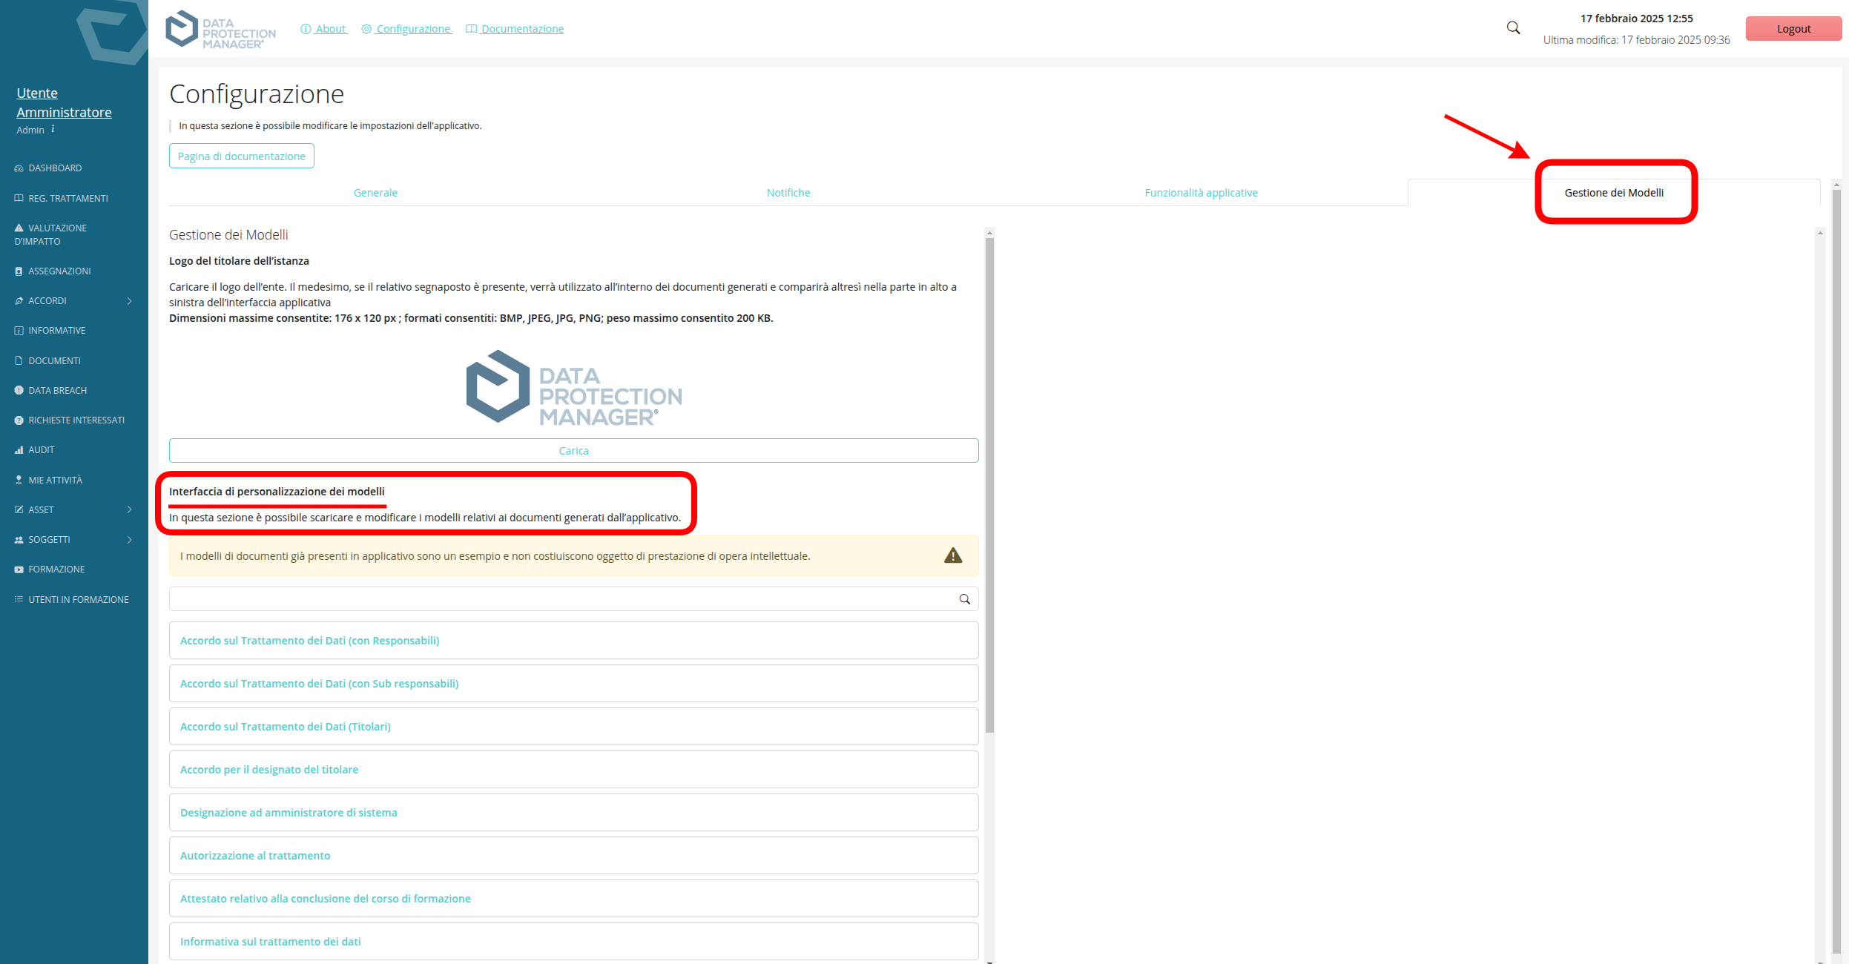Expand Accordo sul Trattamento (con Responsabili) model
Viewport: 1849px width, 964px height.
click(573, 641)
